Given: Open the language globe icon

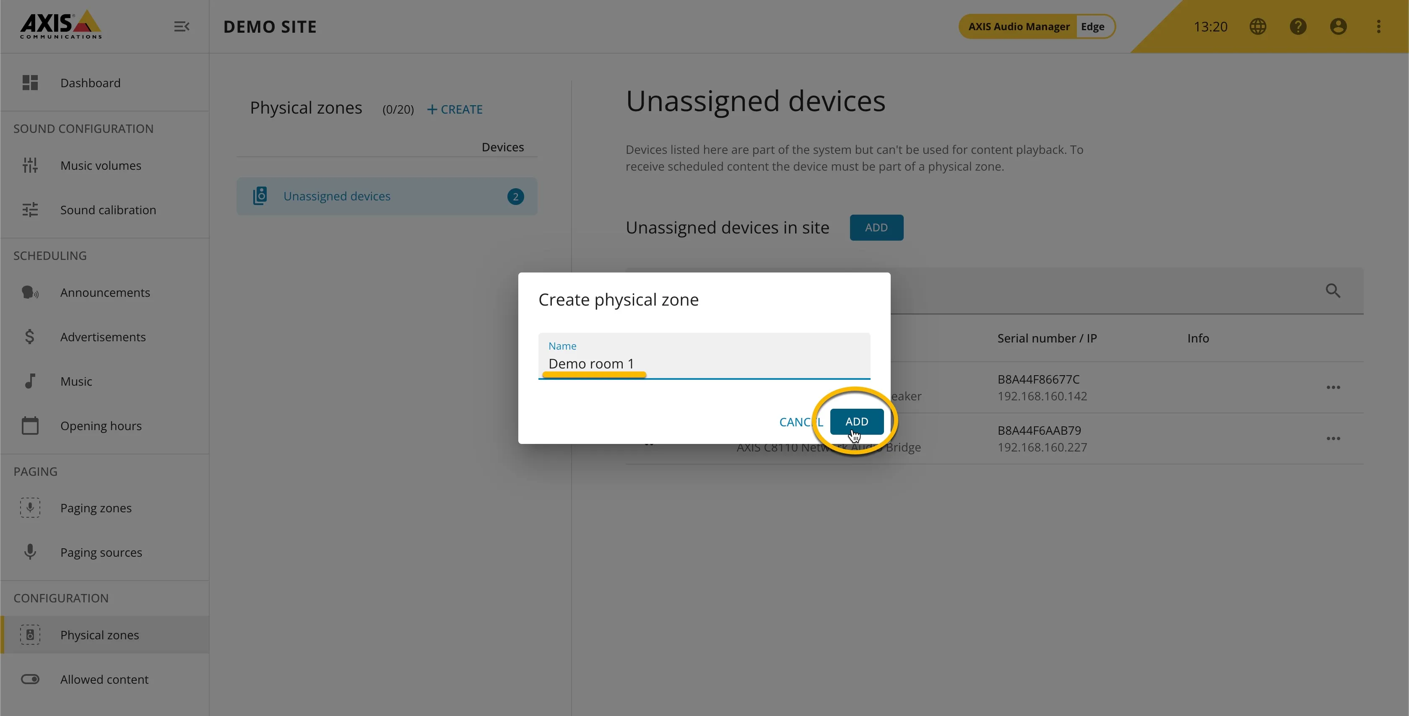Looking at the screenshot, I should coord(1258,26).
